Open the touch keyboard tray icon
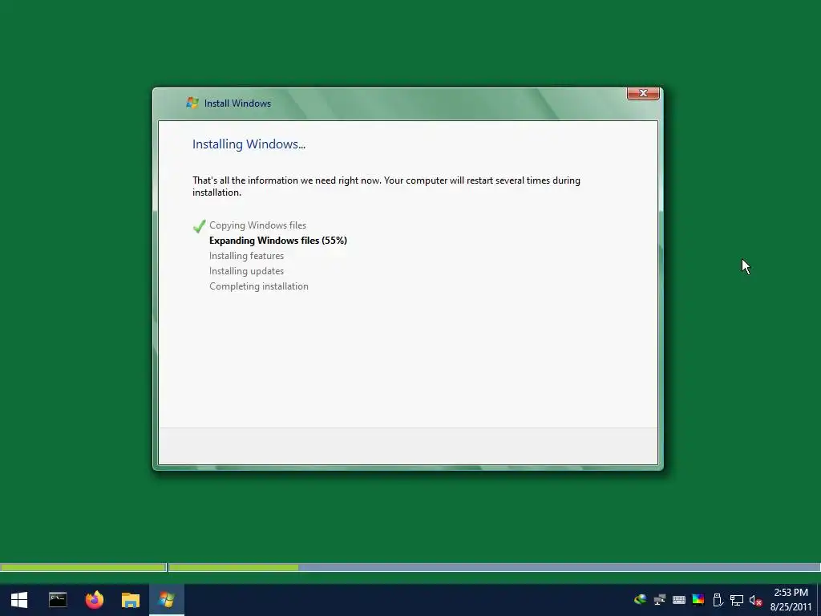 pos(678,600)
